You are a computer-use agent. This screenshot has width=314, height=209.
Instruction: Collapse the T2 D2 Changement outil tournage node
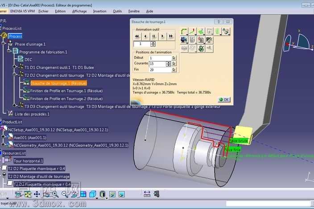[x=14, y=74]
